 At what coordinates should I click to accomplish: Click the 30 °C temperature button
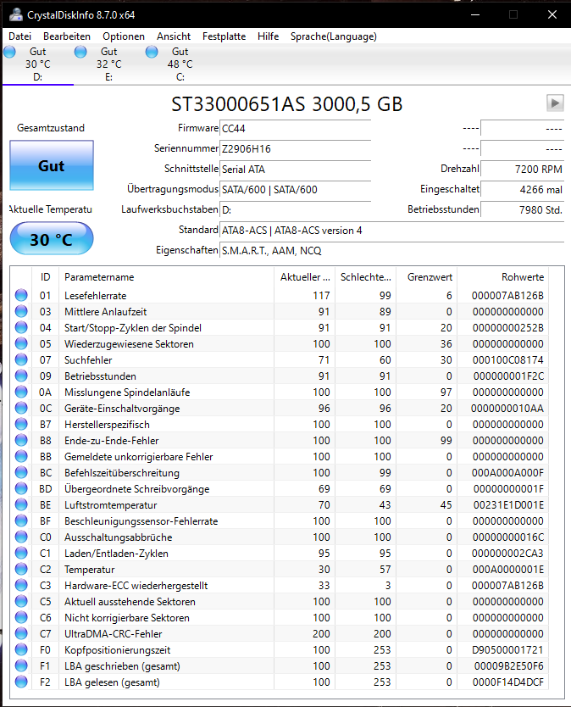pyautogui.click(x=52, y=239)
